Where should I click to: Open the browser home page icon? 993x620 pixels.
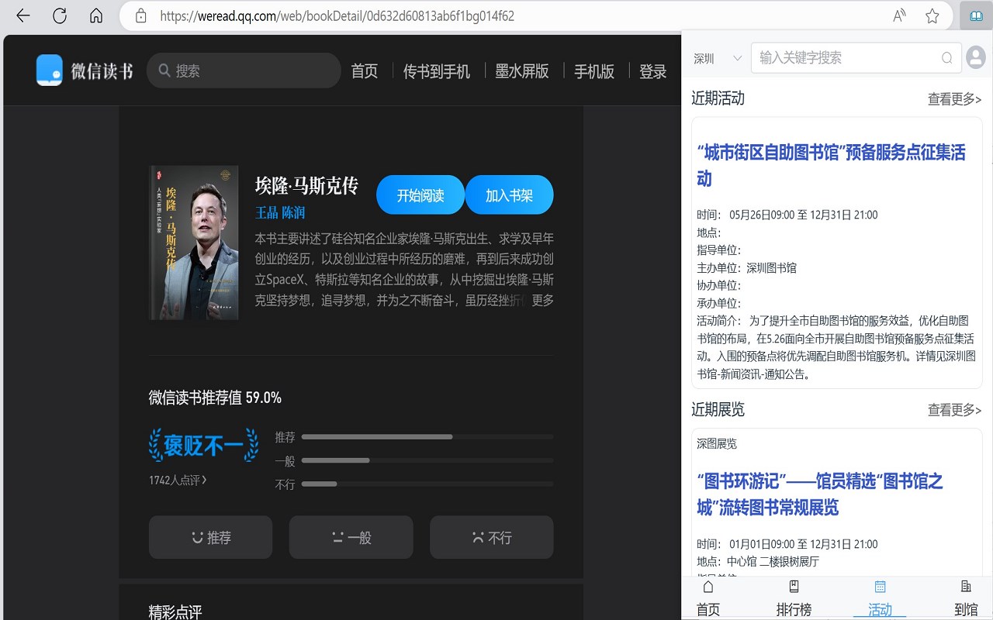[96, 15]
